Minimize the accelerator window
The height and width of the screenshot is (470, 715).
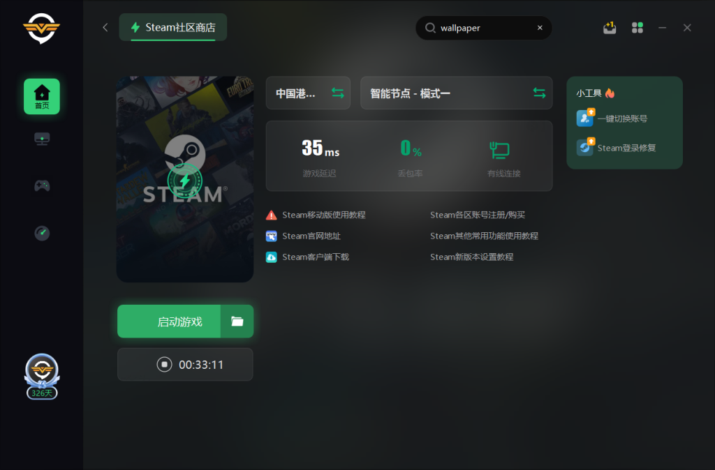click(662, 28)
